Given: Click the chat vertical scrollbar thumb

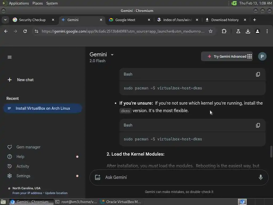Looking at the screenshot, I should (271, 152).
